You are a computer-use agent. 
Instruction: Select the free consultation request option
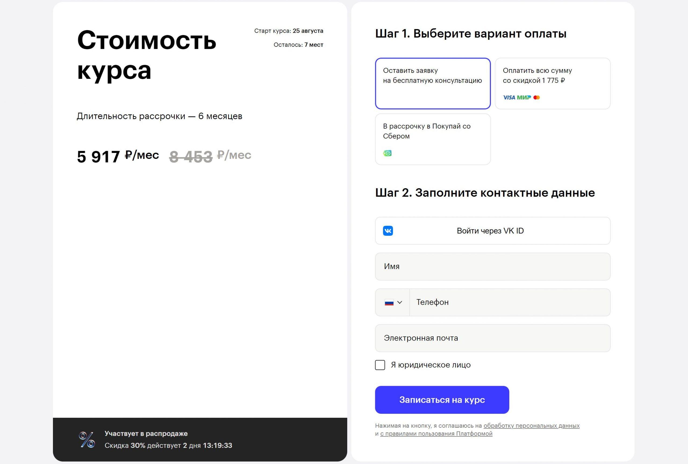(x=433, y=83)
